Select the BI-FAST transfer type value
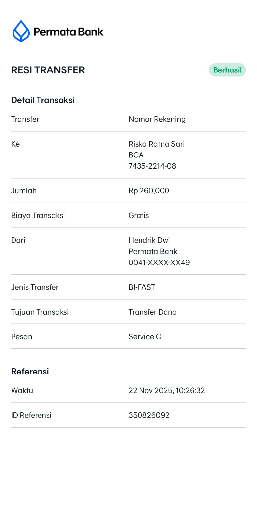Image resolution: width=257 pixels, height=527 pixels. (142, 287)
